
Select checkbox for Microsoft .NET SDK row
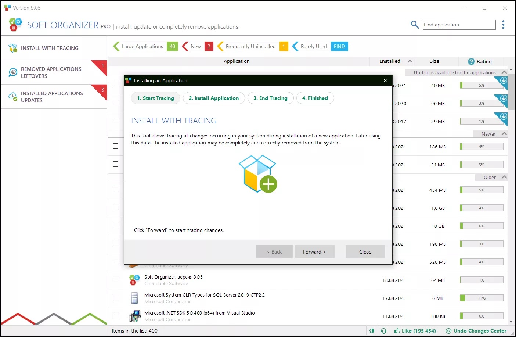pyautogui.click(x=115, y=316)
